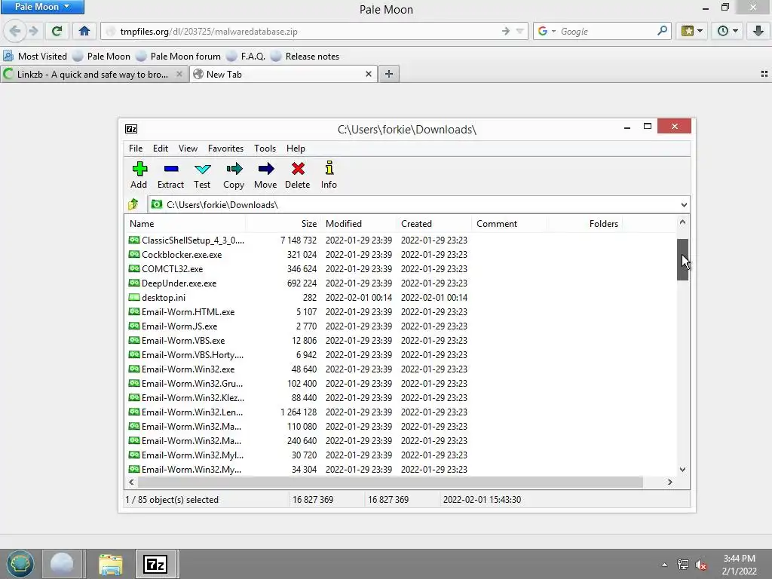The height and width of the screenshot is (579, 772).
Task: Open the View menu
Action: point(188,149)
